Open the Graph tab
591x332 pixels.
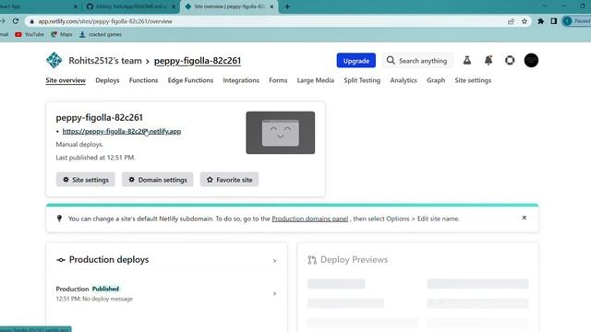point(436,80)
